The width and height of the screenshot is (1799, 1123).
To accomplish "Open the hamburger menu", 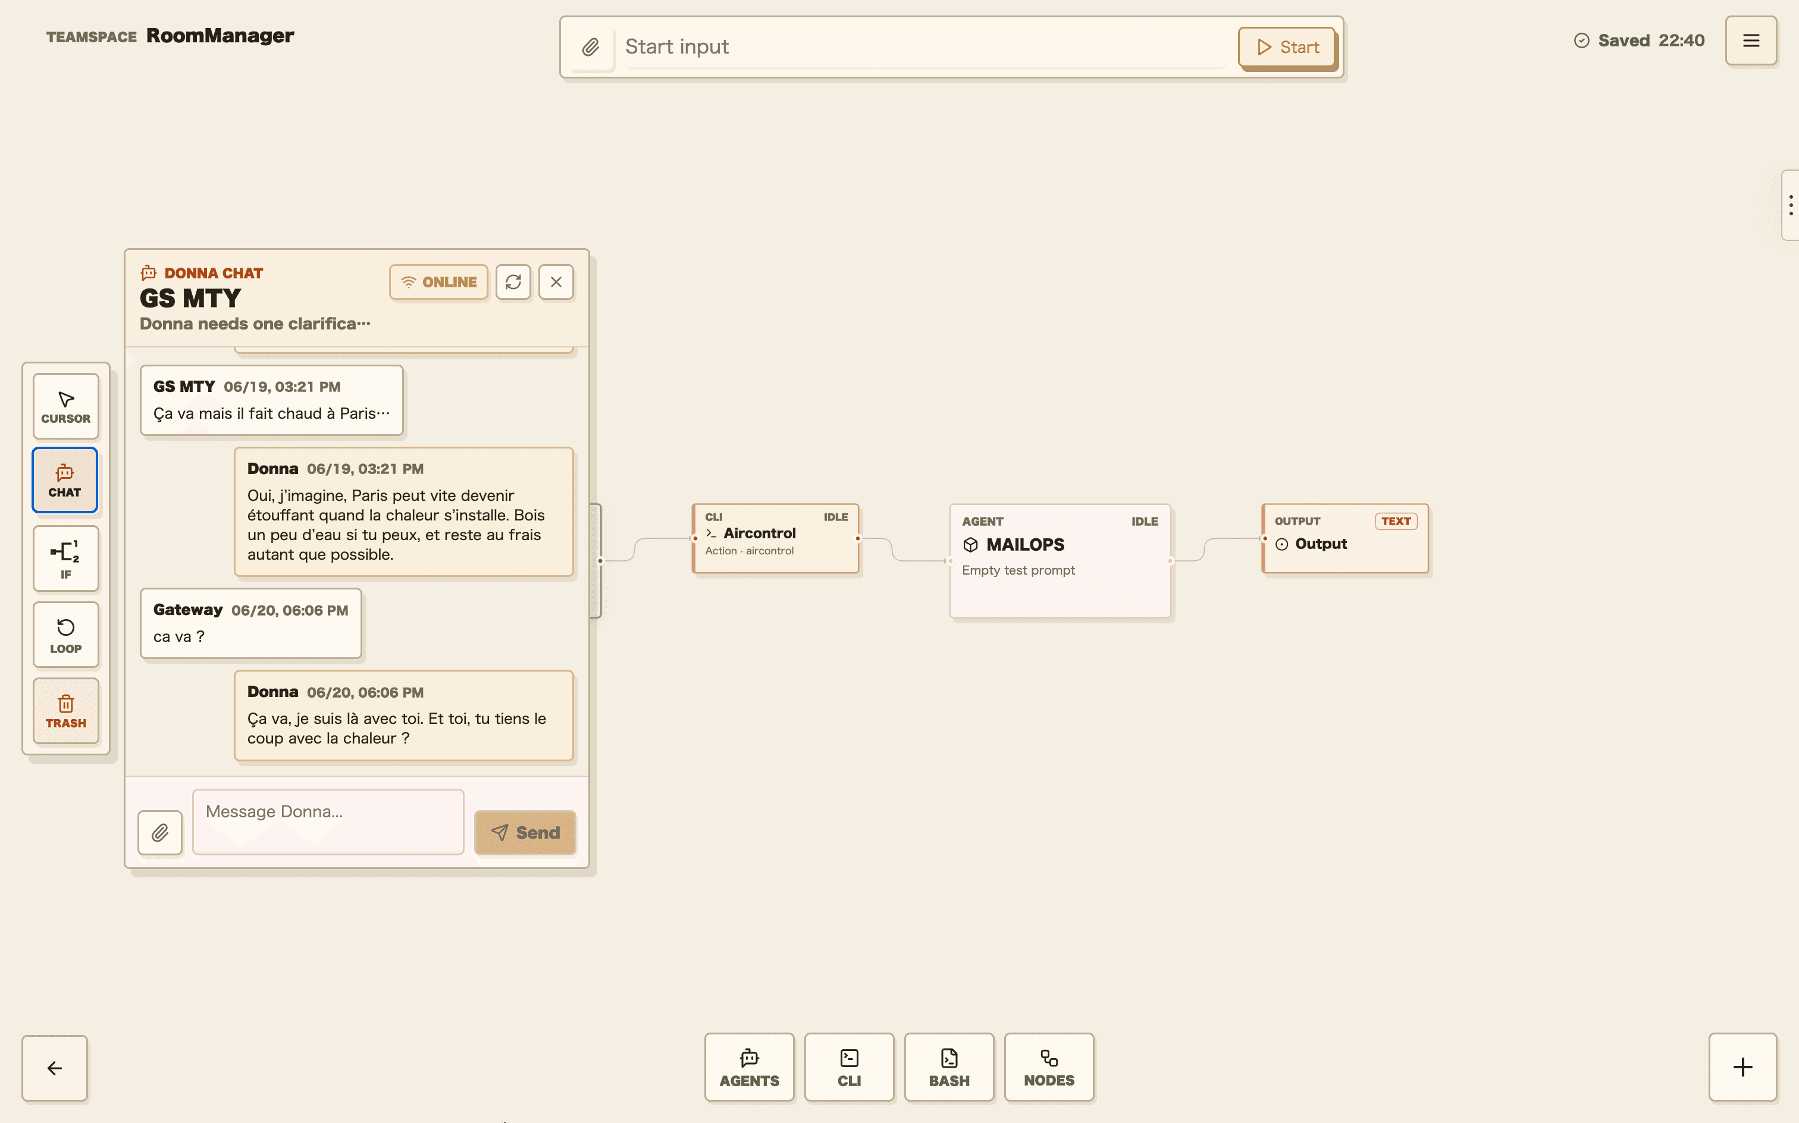I will (1751, 40).
